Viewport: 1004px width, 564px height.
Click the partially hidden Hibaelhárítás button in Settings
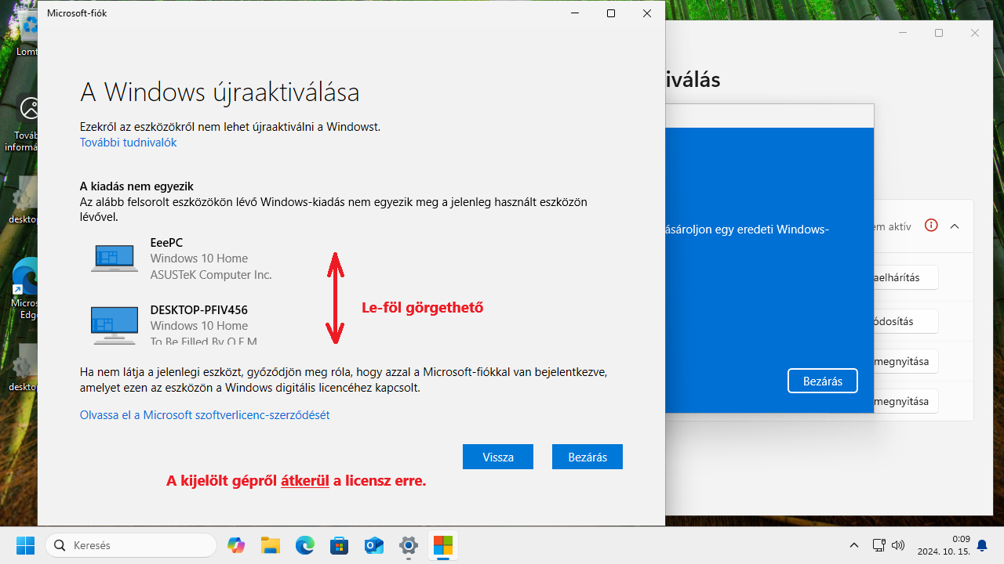905,277
